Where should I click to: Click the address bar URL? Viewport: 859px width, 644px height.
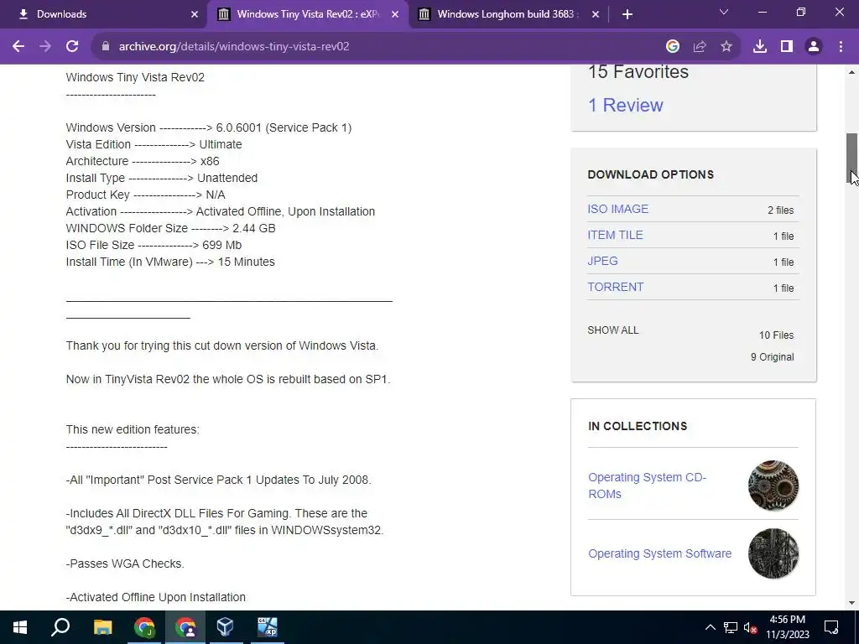click(234, 47)
